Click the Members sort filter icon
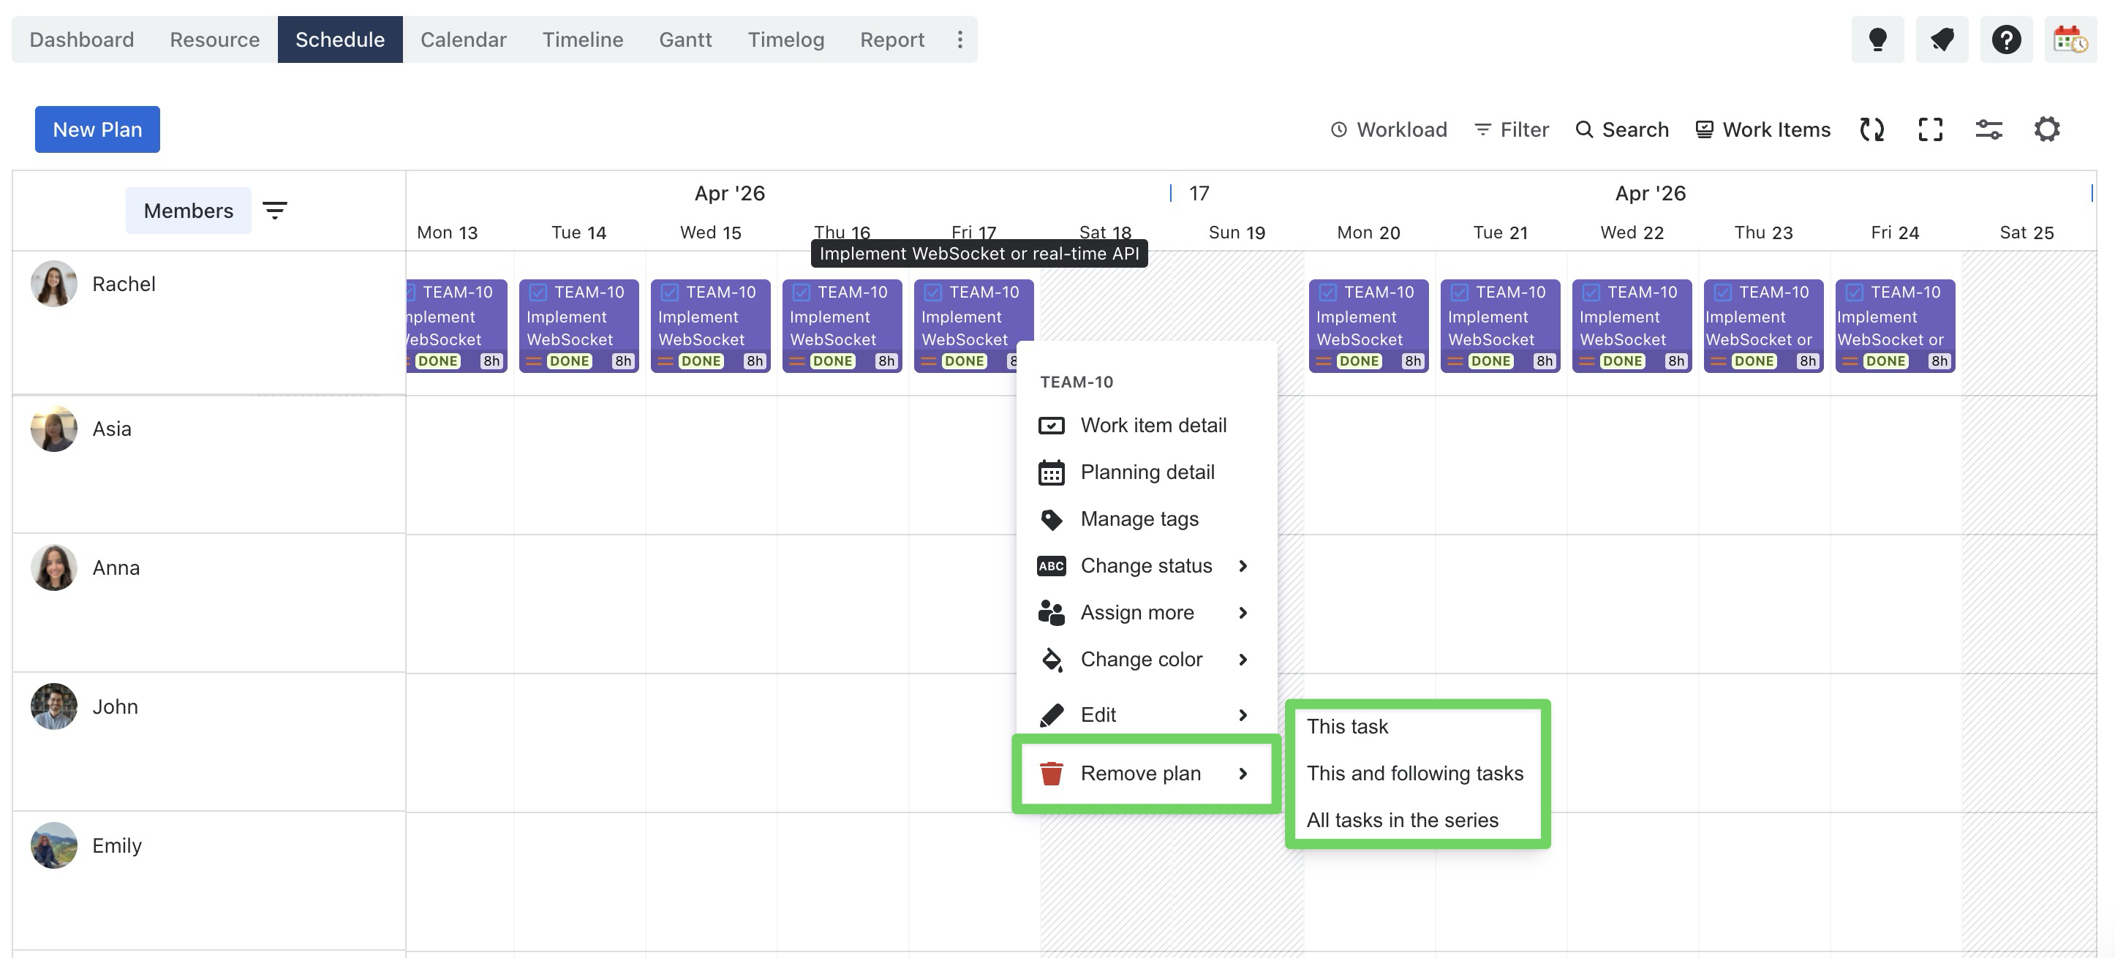2115x958 pixels. (274, 210)
